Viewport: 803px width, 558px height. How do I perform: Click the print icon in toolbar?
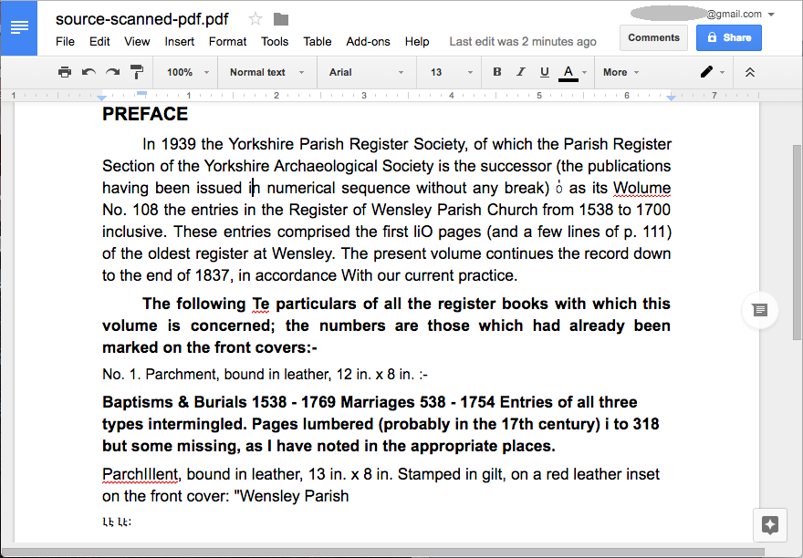[65, 72]
